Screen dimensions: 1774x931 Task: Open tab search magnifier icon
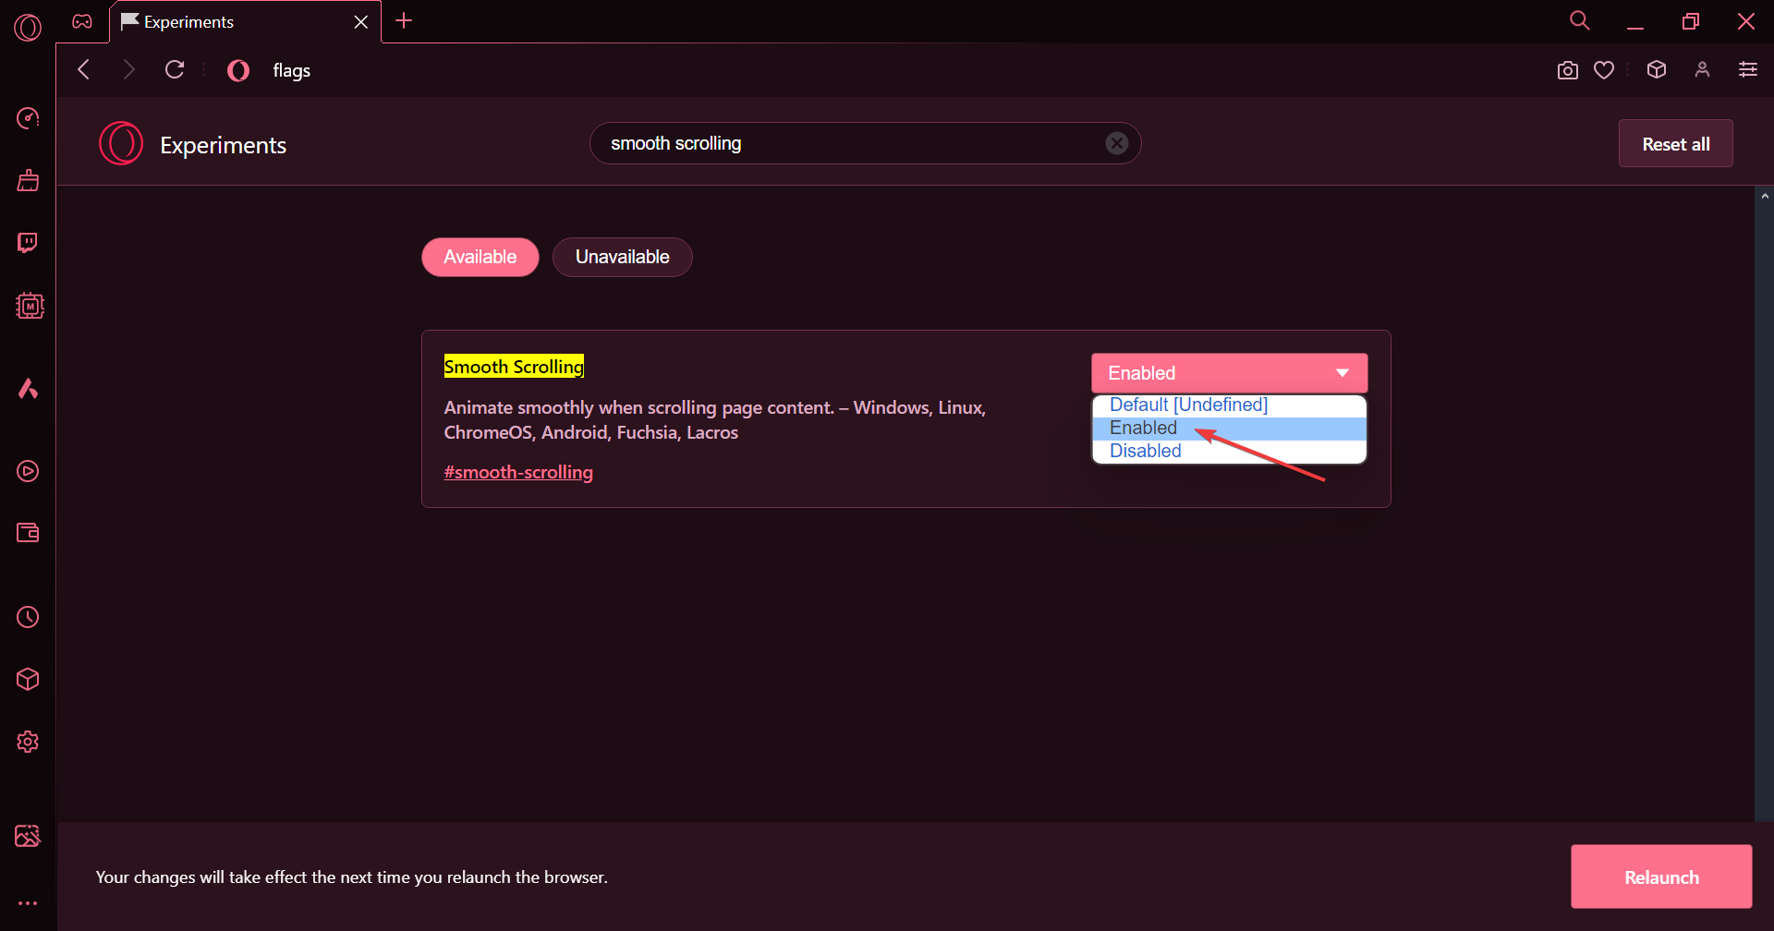tap(1580, 20)
